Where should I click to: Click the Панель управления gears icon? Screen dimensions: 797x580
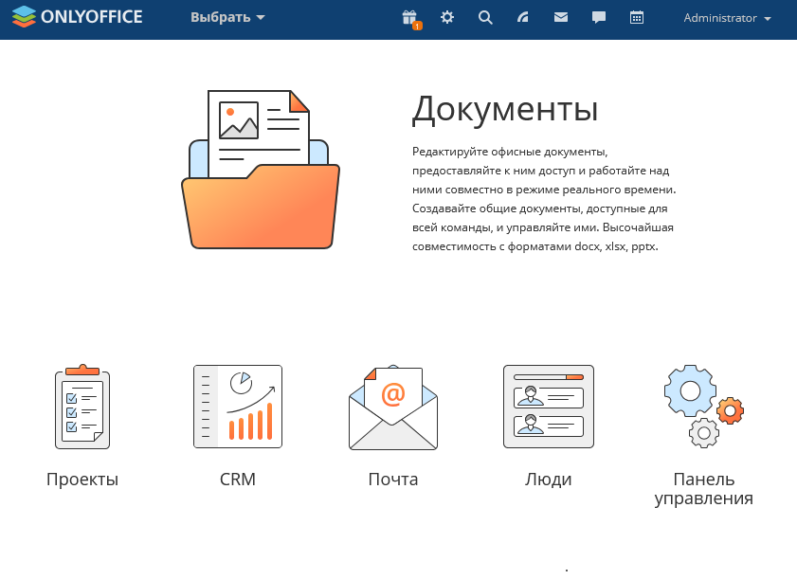click(x=703, y=408)
